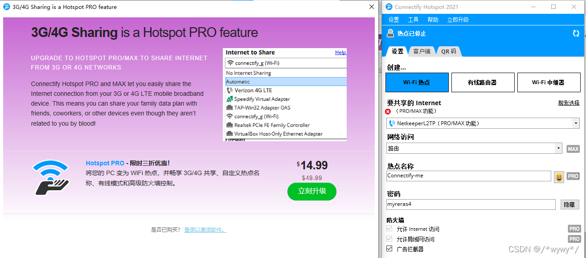The height and width of the screenshot is (258, 586).
Task: Expand the NetkeeperL2TP Internet sharing dropdown
Action: coord(576,123)
